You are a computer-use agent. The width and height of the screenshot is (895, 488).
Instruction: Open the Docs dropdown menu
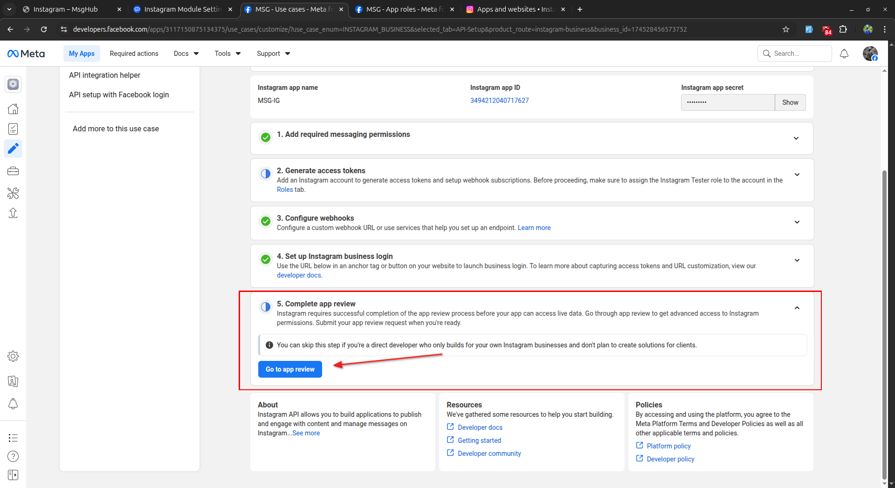(x=186, y=54)
